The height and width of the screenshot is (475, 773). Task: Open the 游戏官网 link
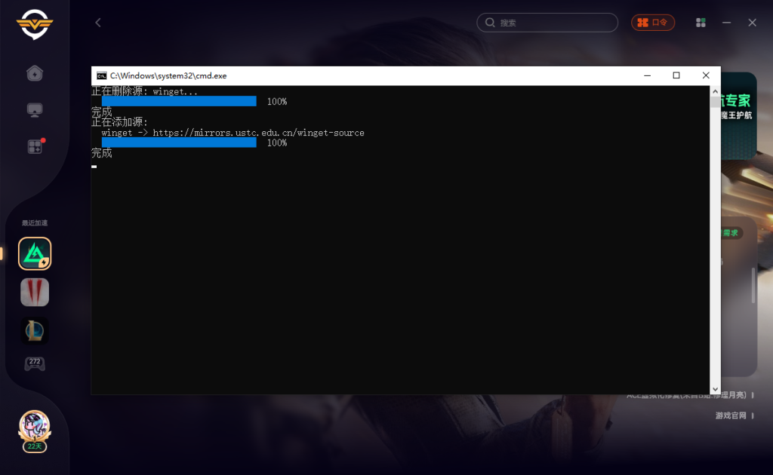(731, 415)
